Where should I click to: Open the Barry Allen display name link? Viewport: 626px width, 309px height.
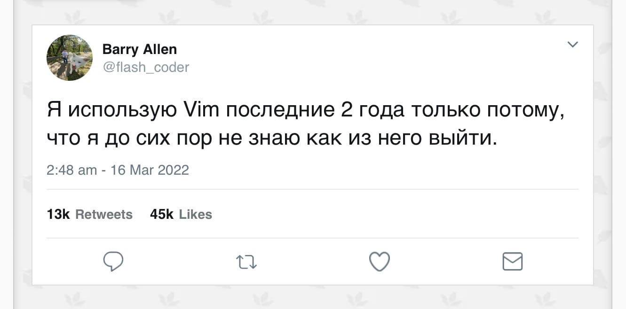coord(139,49)
